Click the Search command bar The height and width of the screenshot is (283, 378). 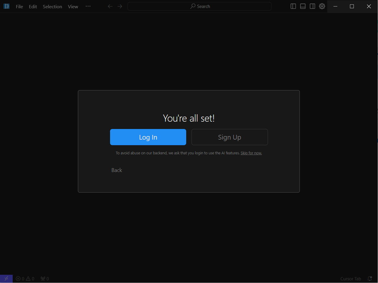click(x=199, y=6)
